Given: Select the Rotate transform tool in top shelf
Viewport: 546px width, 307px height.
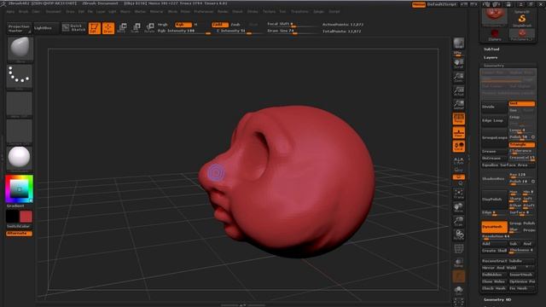Looking at the screenshot, I should click(150, 28).
